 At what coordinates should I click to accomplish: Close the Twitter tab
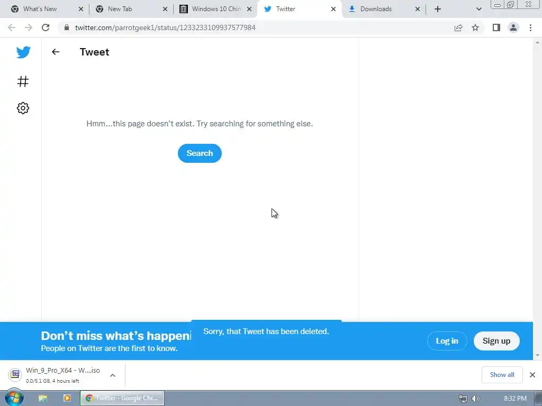(x=333, y=9)
